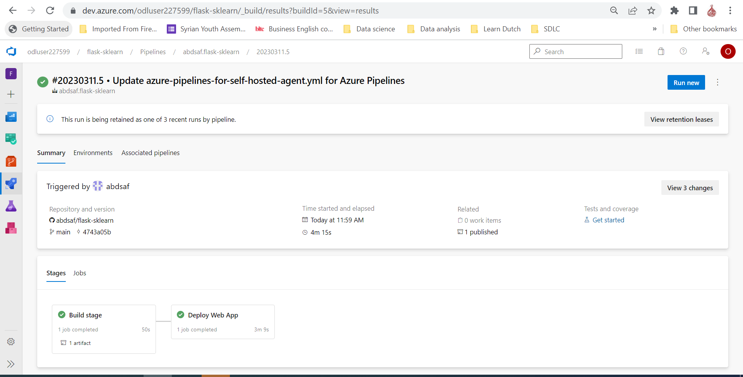Open Boards icon in the sidebar
Viewport: 743px width, 377px height.
point(11,139)
